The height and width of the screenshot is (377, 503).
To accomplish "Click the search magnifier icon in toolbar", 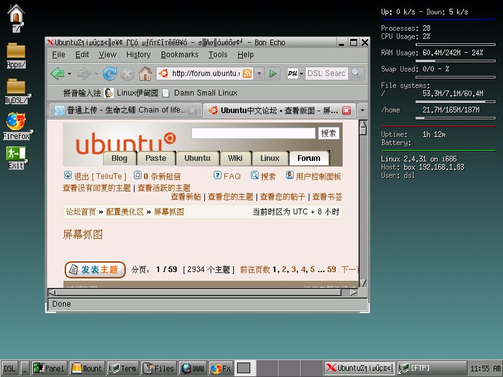I will click(x=356, y=73).
